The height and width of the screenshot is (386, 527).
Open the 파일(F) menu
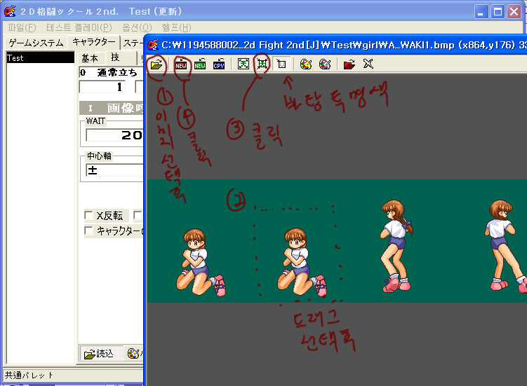click(22, 27)
